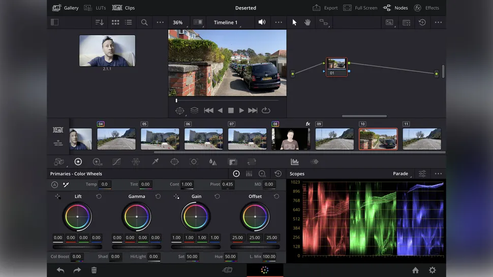Toggle loop playback in viewer

(265, 110)
